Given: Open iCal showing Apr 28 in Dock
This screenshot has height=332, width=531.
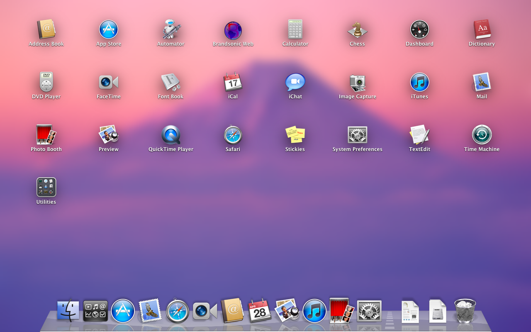Looking at the screenshot, I should 260,310.
